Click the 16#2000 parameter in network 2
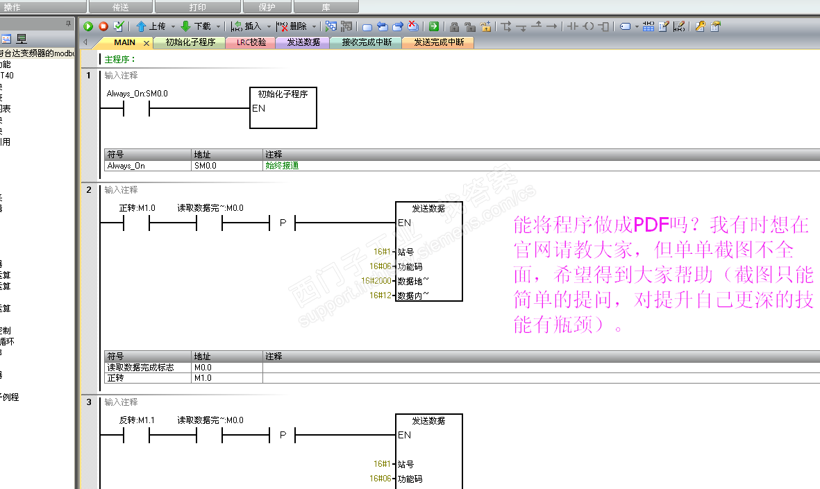Screen dimensions: 820x489 point(376,280)
